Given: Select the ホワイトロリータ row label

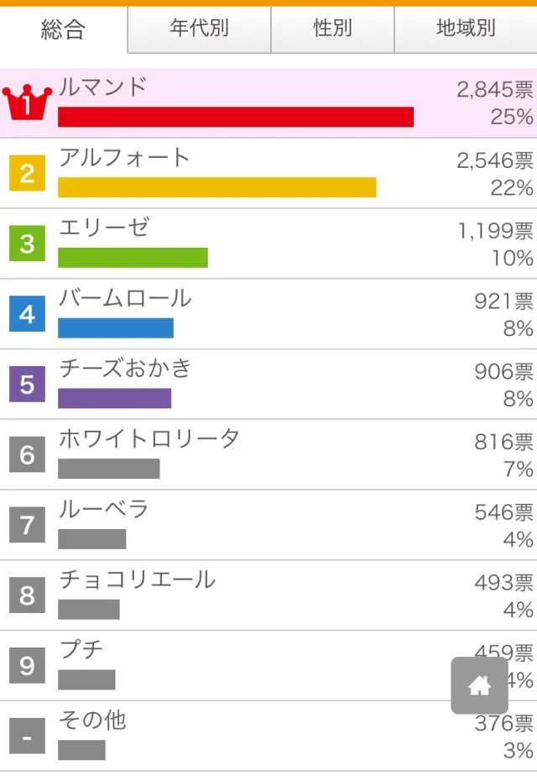Looking at the screenshot, I should pos(149,439).
